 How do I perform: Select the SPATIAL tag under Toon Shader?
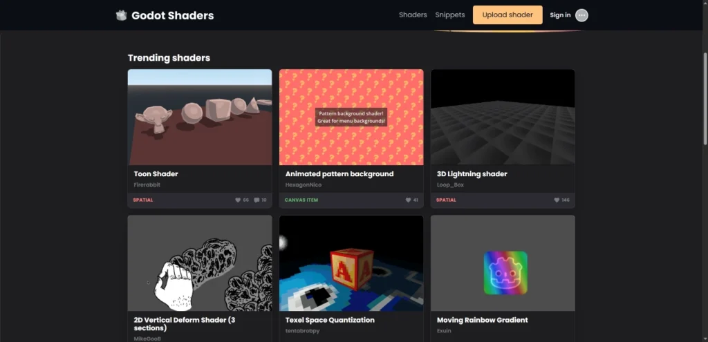point(142,200)
